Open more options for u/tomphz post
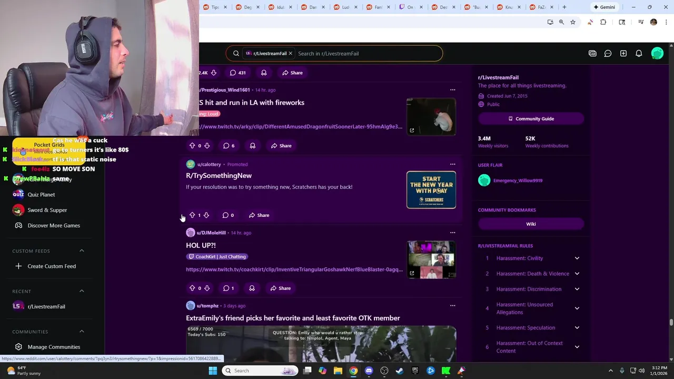Viewport: 674px width, 379px height. (x=452, y=305)
